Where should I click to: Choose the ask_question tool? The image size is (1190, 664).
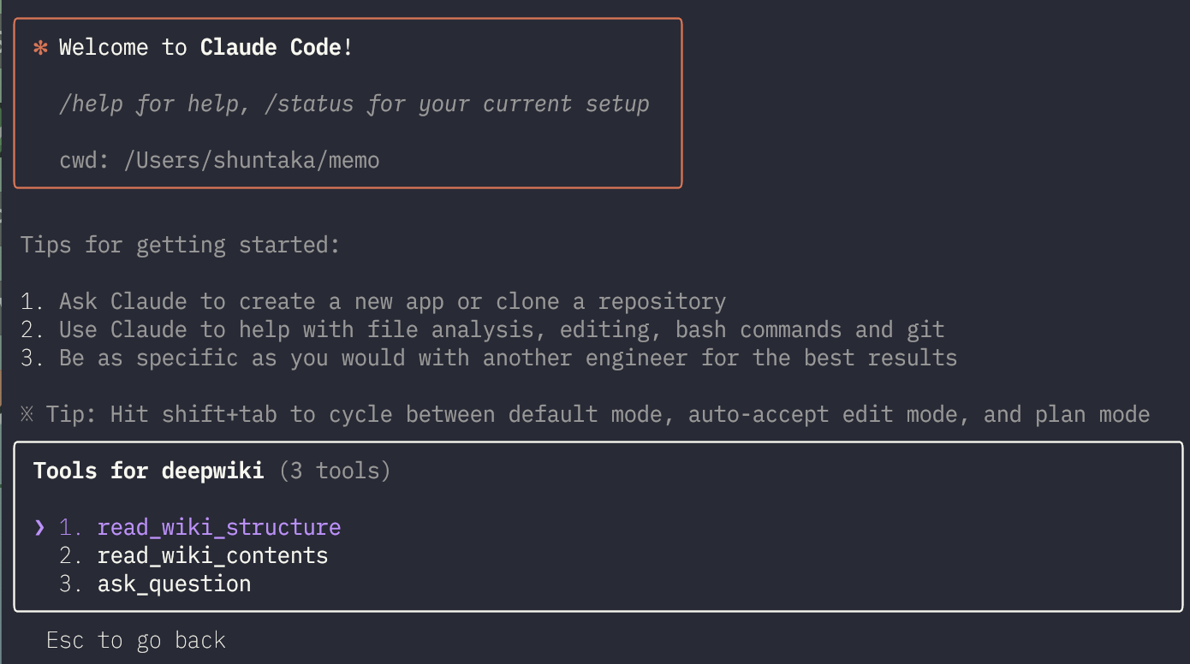(x=174, y=584)
